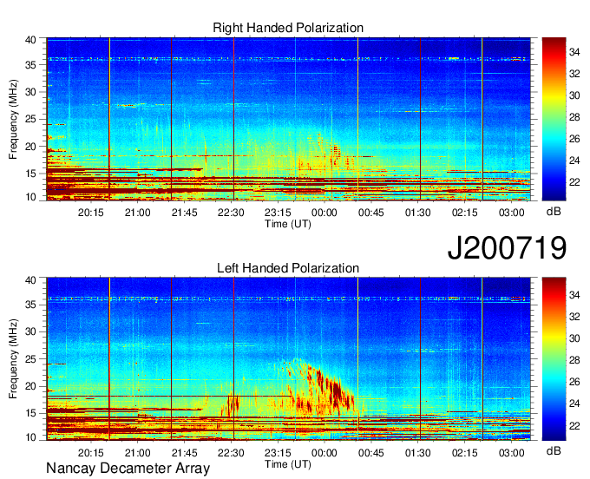Select the J200719 observation label
Screen dimensions: 590x479
(x=507, y=247)
